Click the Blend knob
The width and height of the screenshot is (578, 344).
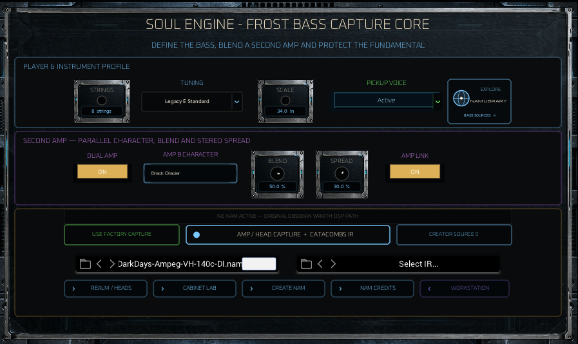[x=277, y=173]
